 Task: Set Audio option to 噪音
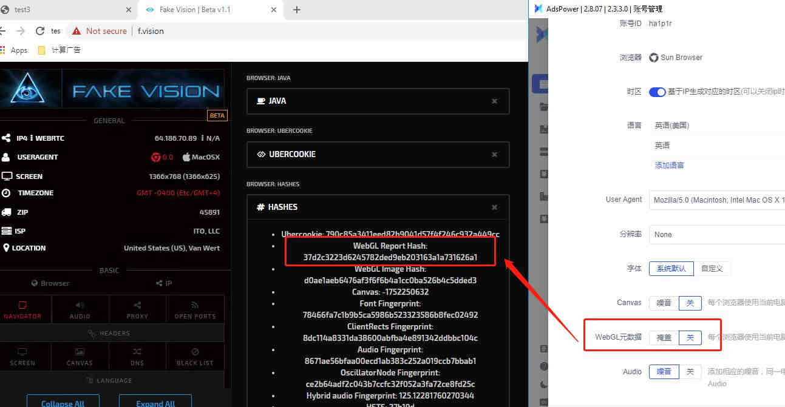pos(664,372)
